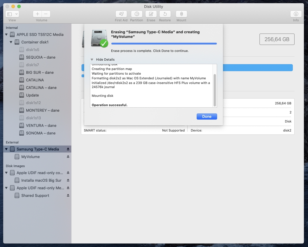
Task: Open the View sidebar dropdown
Action: pyautogui.click(x=12, y=14)
